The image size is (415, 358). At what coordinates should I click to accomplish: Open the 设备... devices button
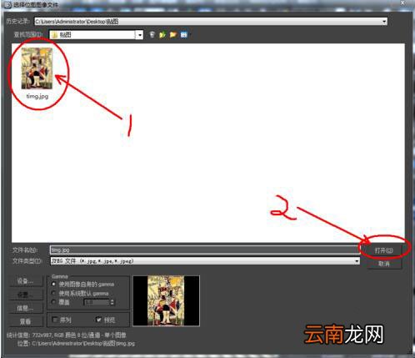(26, 281)
